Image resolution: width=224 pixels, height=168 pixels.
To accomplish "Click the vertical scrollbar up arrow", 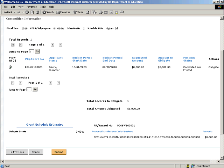I will (x=222, y=18).
